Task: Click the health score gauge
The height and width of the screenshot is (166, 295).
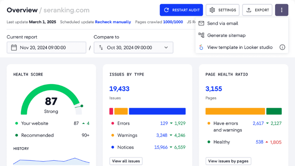Action: pyautogui.click(x=51, y=99)
